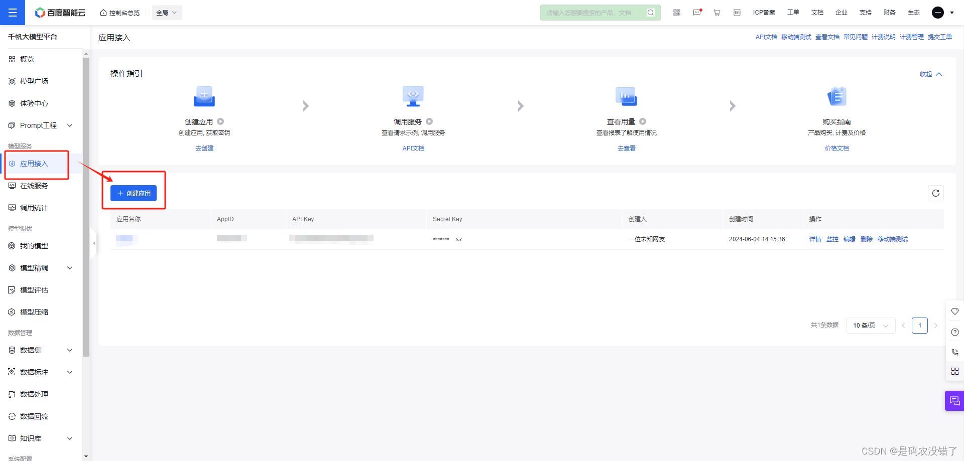Open 提交工单 link at top right
The height and width of the screenshot is (461, 964).
point(940,37)
